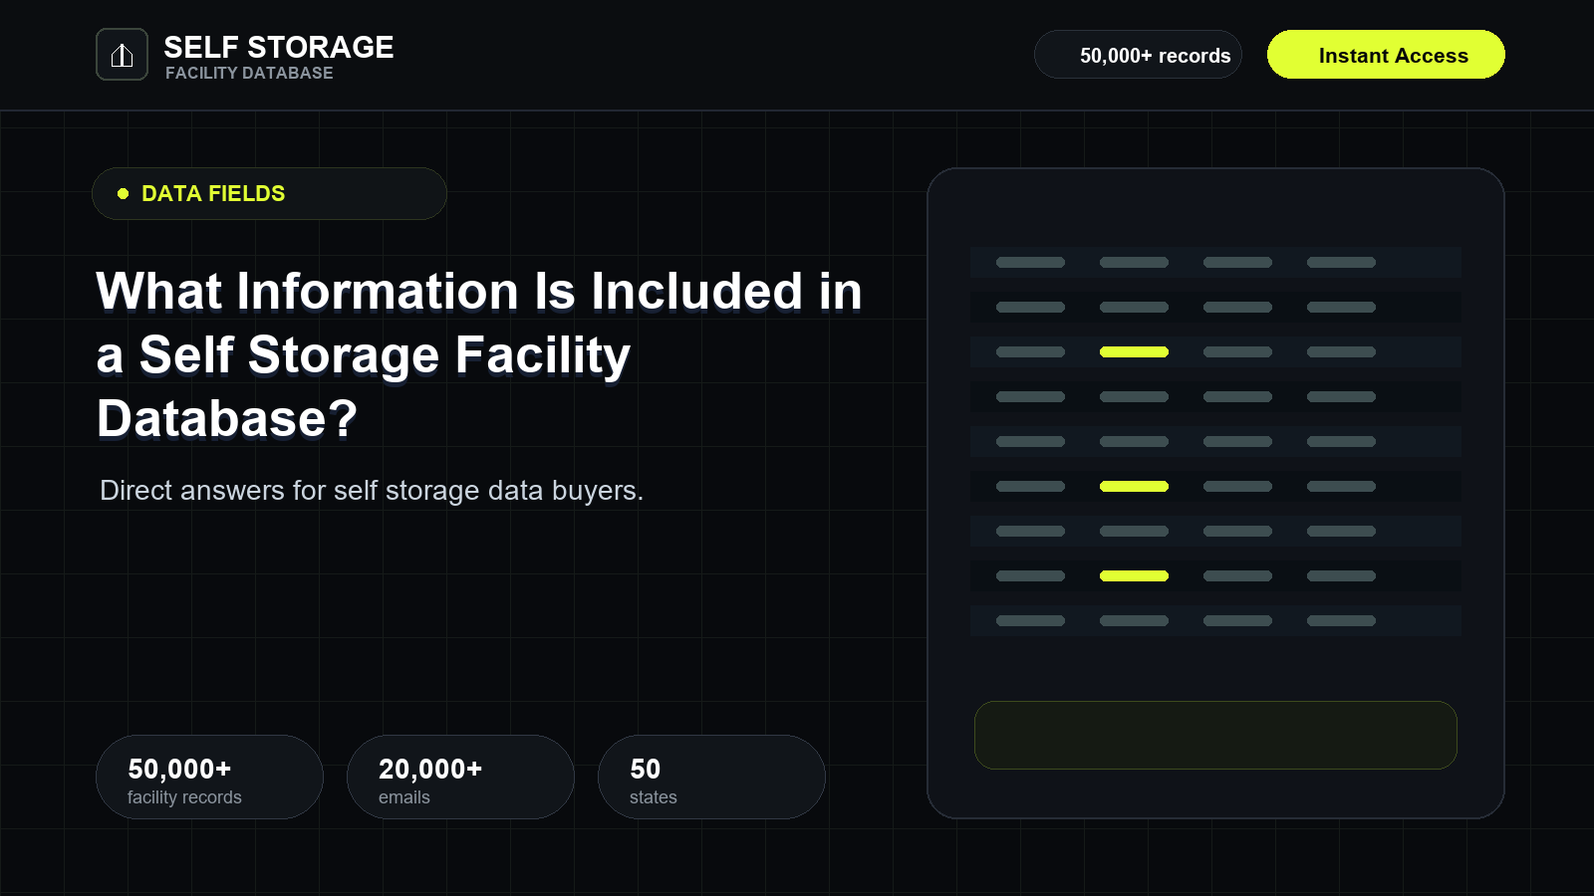Image resolution: width=1594 pixels, height=896 pixels.
Task: Click the FACILITY DATABASE subtitle text
Action: [249, 73]
